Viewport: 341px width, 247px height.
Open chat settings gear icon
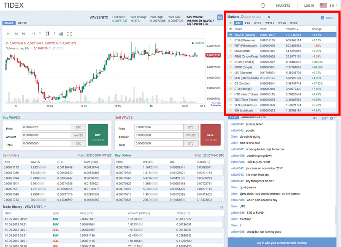(332, 118)
